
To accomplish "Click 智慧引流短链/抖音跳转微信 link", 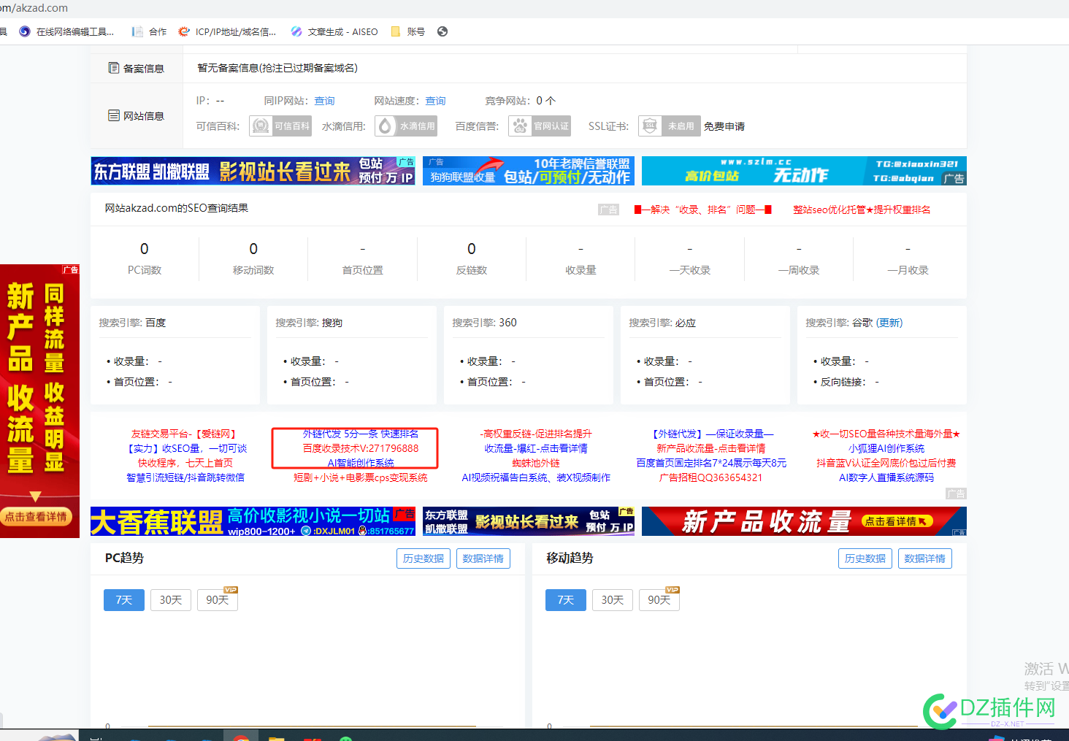I will coord(185,477).
